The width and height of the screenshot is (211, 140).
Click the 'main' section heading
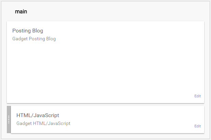coord(21,12)
